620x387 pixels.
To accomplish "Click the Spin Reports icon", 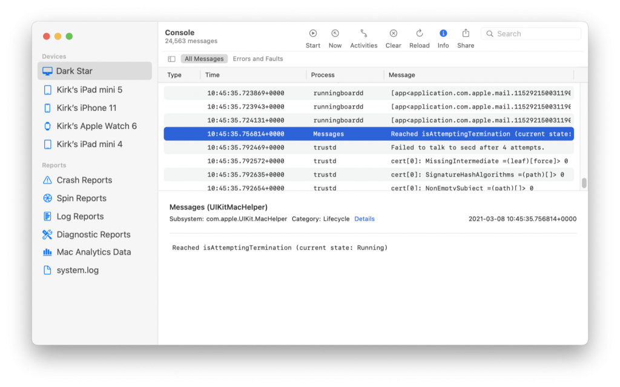I will [x=48, y=198].
